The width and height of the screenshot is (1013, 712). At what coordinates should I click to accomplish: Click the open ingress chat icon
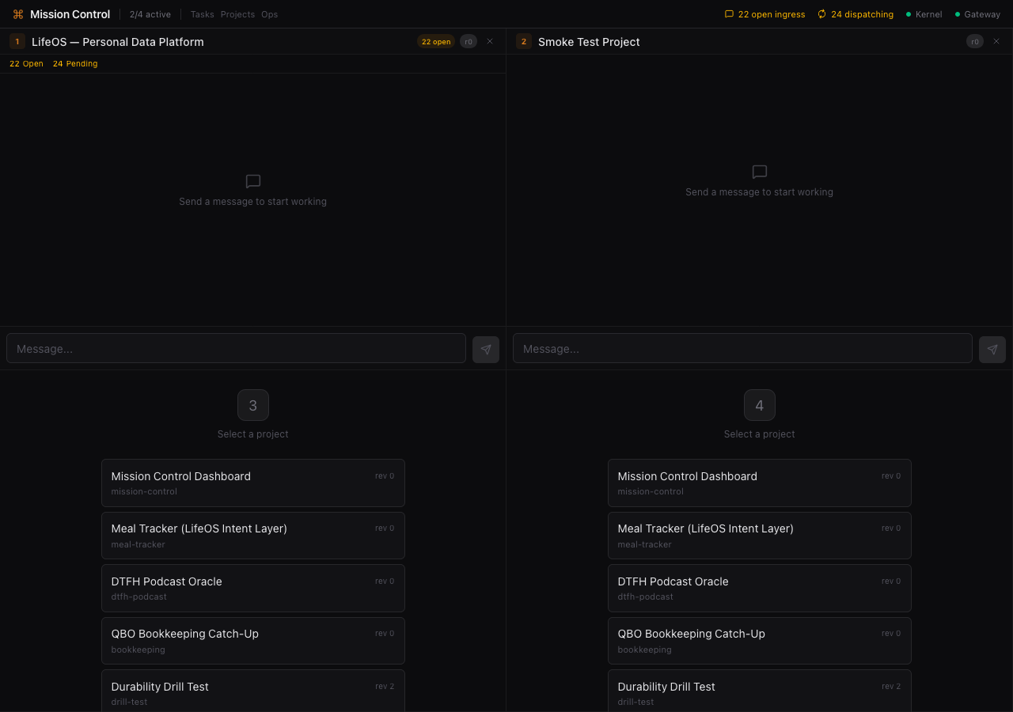[729, 14]
